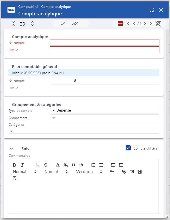Image resolution: width=170 pixels, height=220 pixels.
Task: Toggle fullscreen mode for the dialog
Action: point(152,10)
